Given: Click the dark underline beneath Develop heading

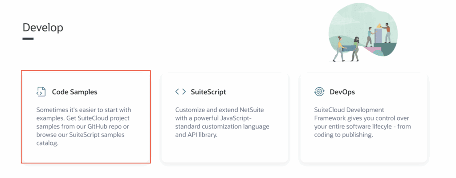Looking at the screenshot, I should pyautogui.click(x=28, y=39).
